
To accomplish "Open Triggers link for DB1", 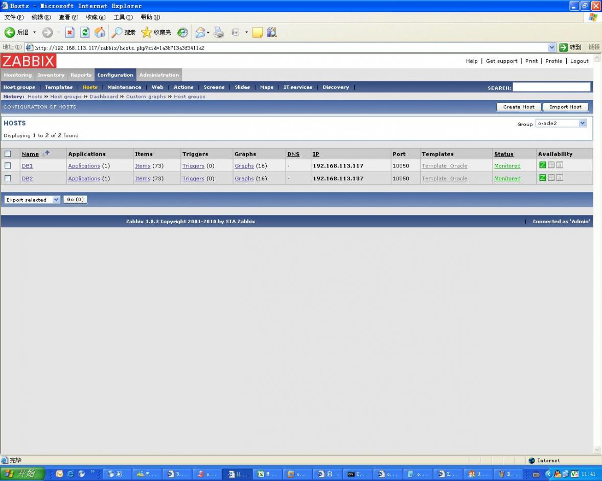I will [193, 166].
